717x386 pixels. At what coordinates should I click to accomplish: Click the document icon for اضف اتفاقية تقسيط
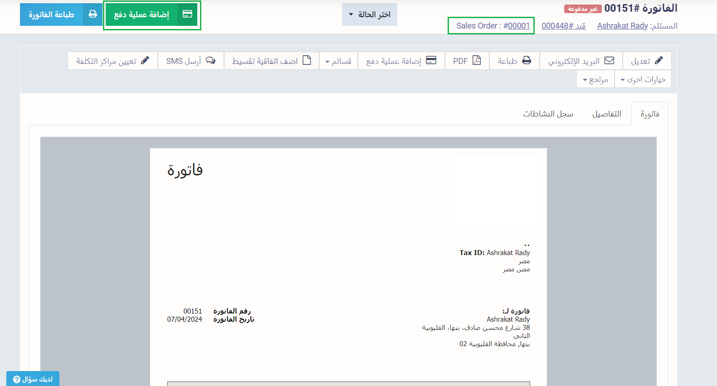307,61
